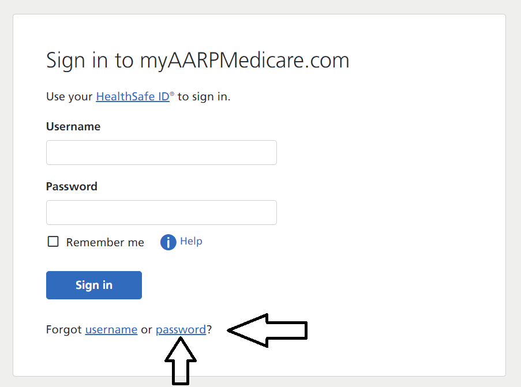Open the Help text link

(x=191, y=241)
